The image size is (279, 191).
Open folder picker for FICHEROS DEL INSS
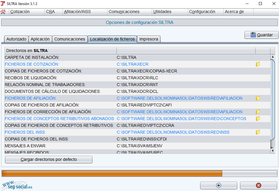click(x=257, y=132)
